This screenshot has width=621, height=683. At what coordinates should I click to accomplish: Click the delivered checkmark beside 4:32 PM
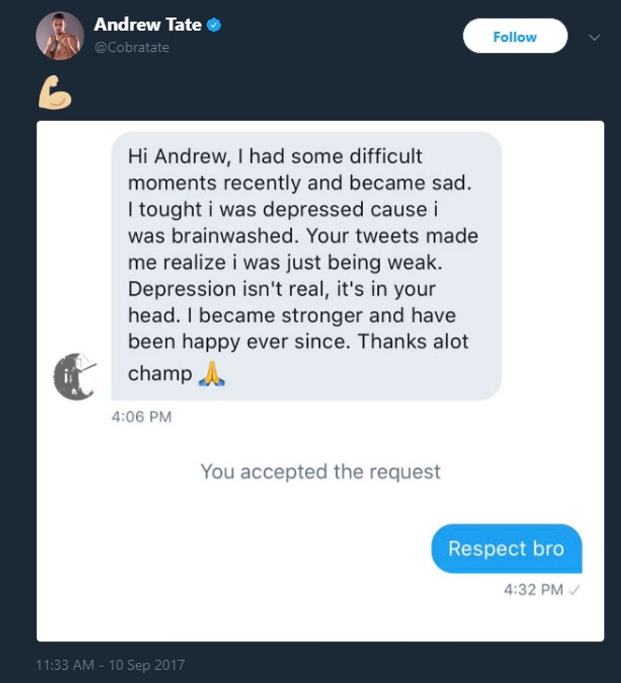point(575,590)
